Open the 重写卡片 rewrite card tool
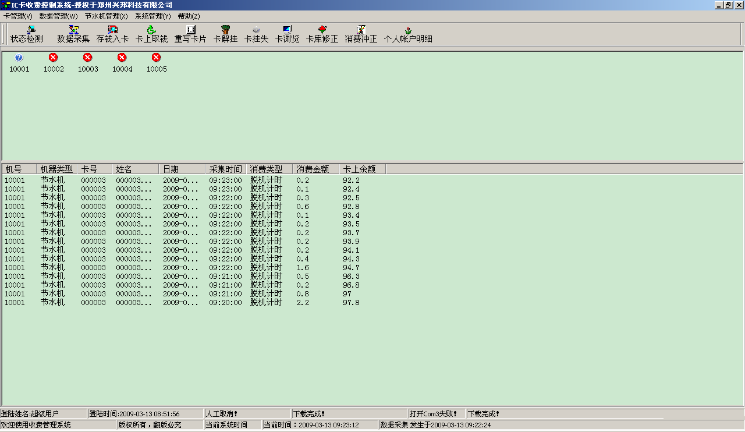The width and height of the screenshot is (745, 432). (x=190, y=34)
